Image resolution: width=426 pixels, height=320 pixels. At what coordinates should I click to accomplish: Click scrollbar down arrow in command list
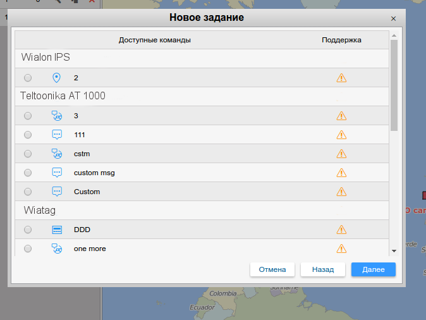click(394, 251)
